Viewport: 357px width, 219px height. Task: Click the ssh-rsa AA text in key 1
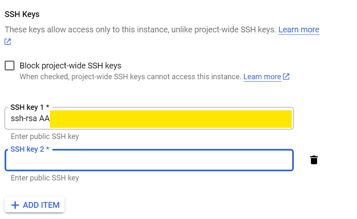(30, 118)
